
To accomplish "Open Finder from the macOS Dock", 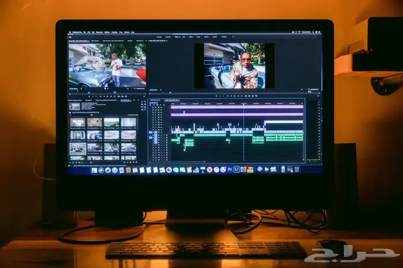I will (94, 170).
